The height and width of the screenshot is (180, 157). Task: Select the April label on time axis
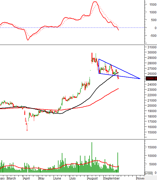[x=26, y=178]
